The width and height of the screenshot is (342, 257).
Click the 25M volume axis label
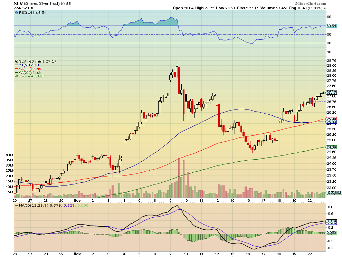coord(9,171)
